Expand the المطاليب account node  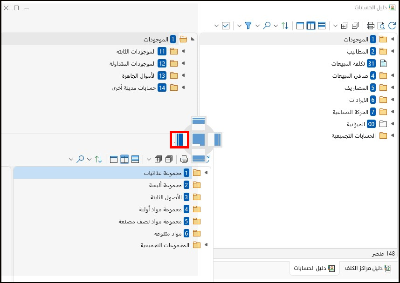click(x=393, y=51)
